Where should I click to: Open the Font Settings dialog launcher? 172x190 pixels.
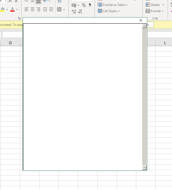[19, 18]
